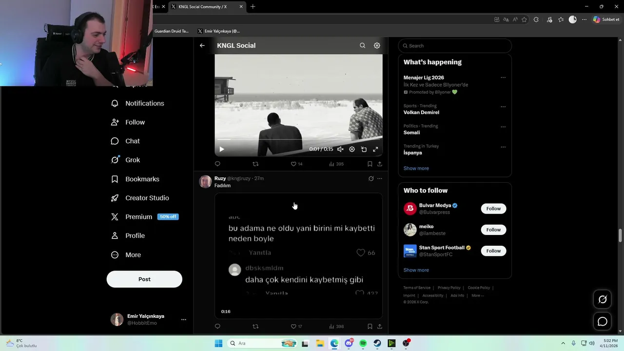Open Profile in the sidebar
Viewport: 624px width, 351px height.
[x=128, y=235]
